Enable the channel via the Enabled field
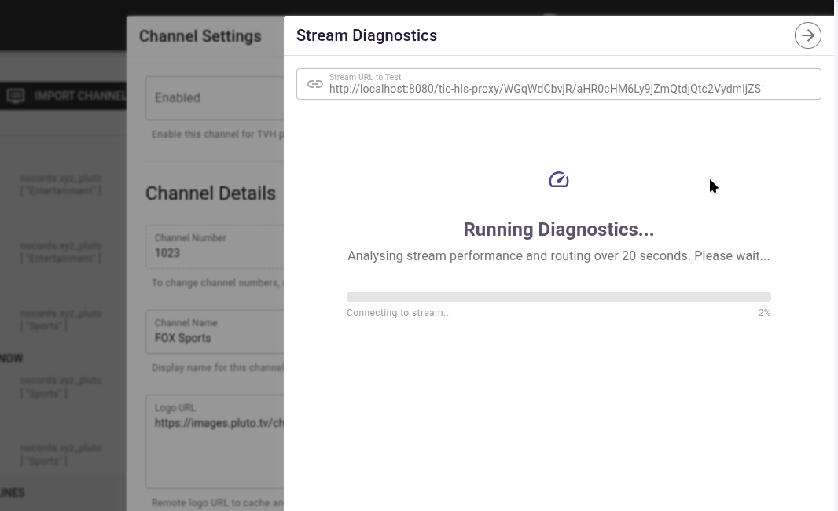This screenshot has height=511, width=838. [x=197, y=97]
